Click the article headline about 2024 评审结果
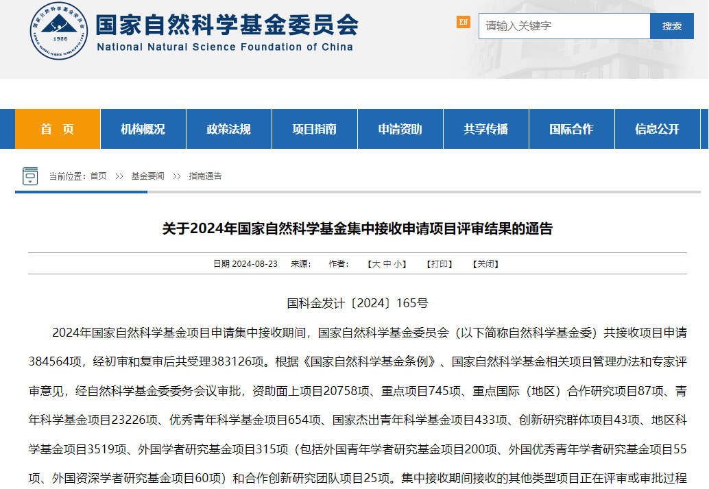The width and height of the screenshot is (709, 489). click(357, 228)
